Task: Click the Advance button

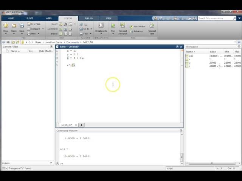Action: coord(136,31)
